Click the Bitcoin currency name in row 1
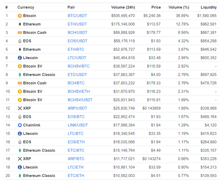The image size is (219, 180). point(29,16)
